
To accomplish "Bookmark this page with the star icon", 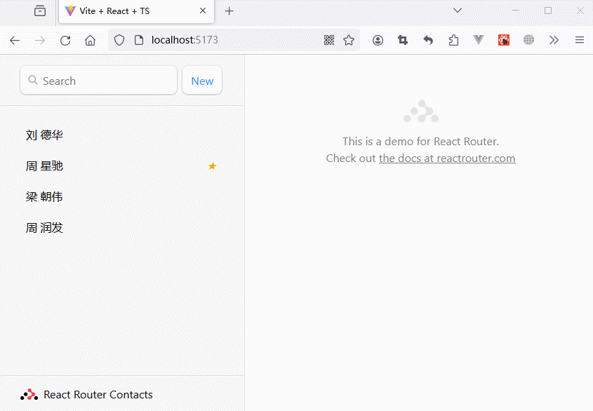I will click(x=349, y=41).
